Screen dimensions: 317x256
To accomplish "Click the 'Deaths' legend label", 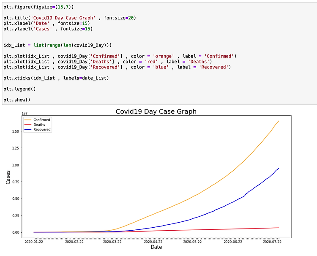I will tap(39, 125).
